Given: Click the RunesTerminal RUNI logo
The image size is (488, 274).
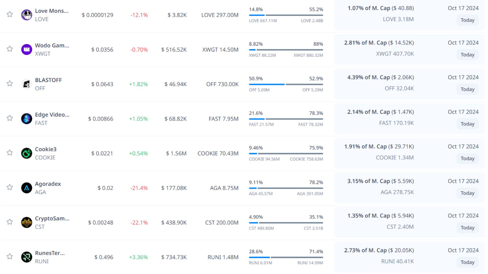Looking at the screenshot, I should tap(26, 257).
